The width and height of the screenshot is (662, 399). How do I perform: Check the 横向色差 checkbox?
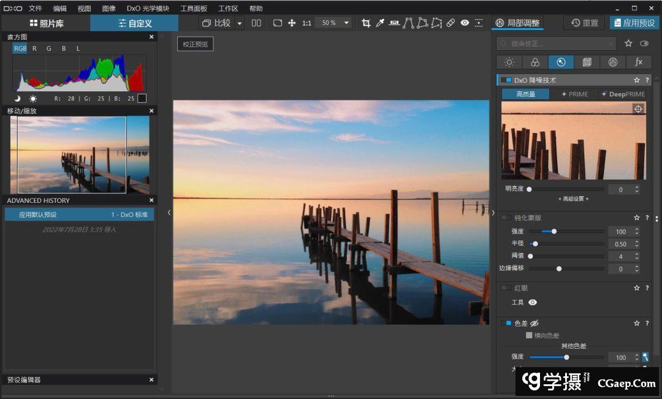(529, 335)
